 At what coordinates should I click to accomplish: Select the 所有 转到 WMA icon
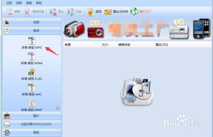pos(32,56)
